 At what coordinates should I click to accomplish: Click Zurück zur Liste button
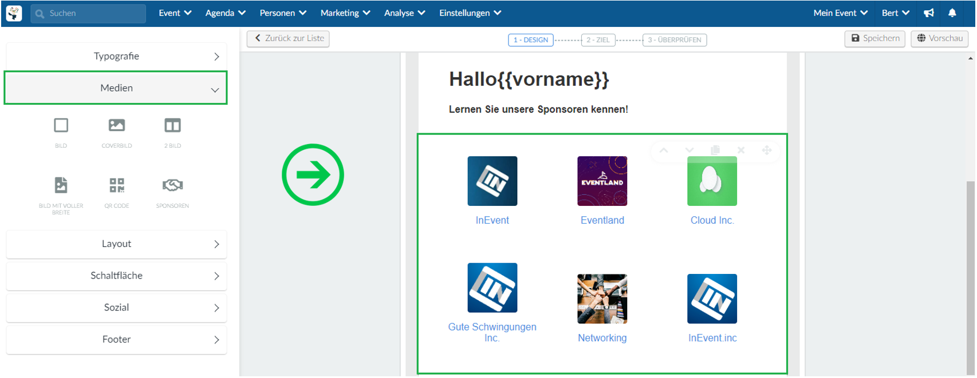(x=288, y=38)
